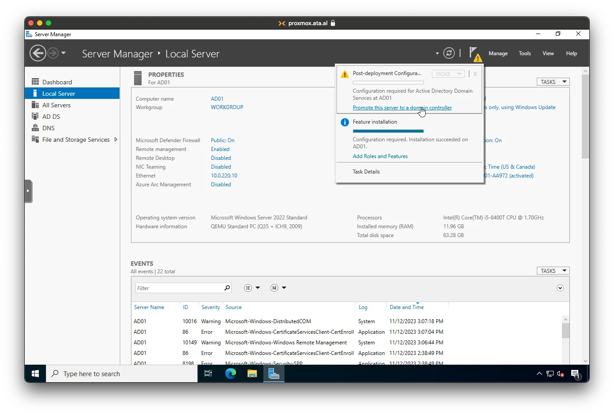Dismiss the Post-deployment notification with X

475,74
